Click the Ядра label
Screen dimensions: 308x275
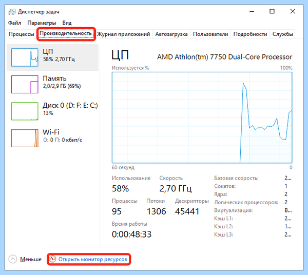coord(221,194)
